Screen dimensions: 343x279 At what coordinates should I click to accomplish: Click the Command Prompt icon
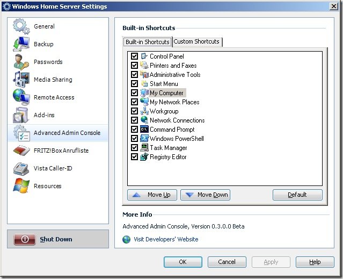(x=144, y=130)
